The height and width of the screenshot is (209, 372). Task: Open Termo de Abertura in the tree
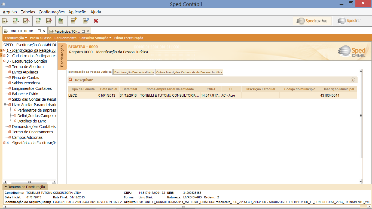coord(28,67)
